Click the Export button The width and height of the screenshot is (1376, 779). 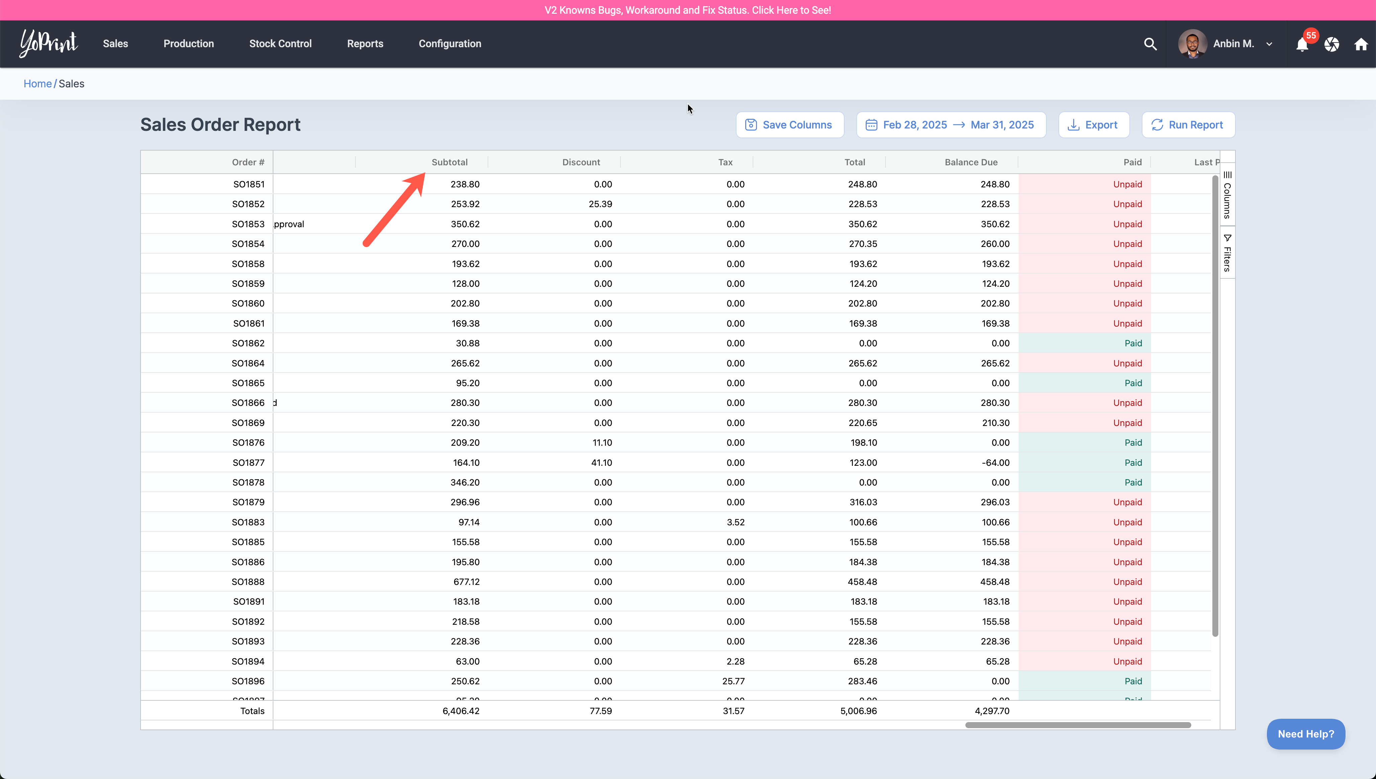click(1094, 125)
